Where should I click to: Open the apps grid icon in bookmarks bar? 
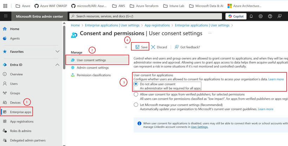point(5,6)
